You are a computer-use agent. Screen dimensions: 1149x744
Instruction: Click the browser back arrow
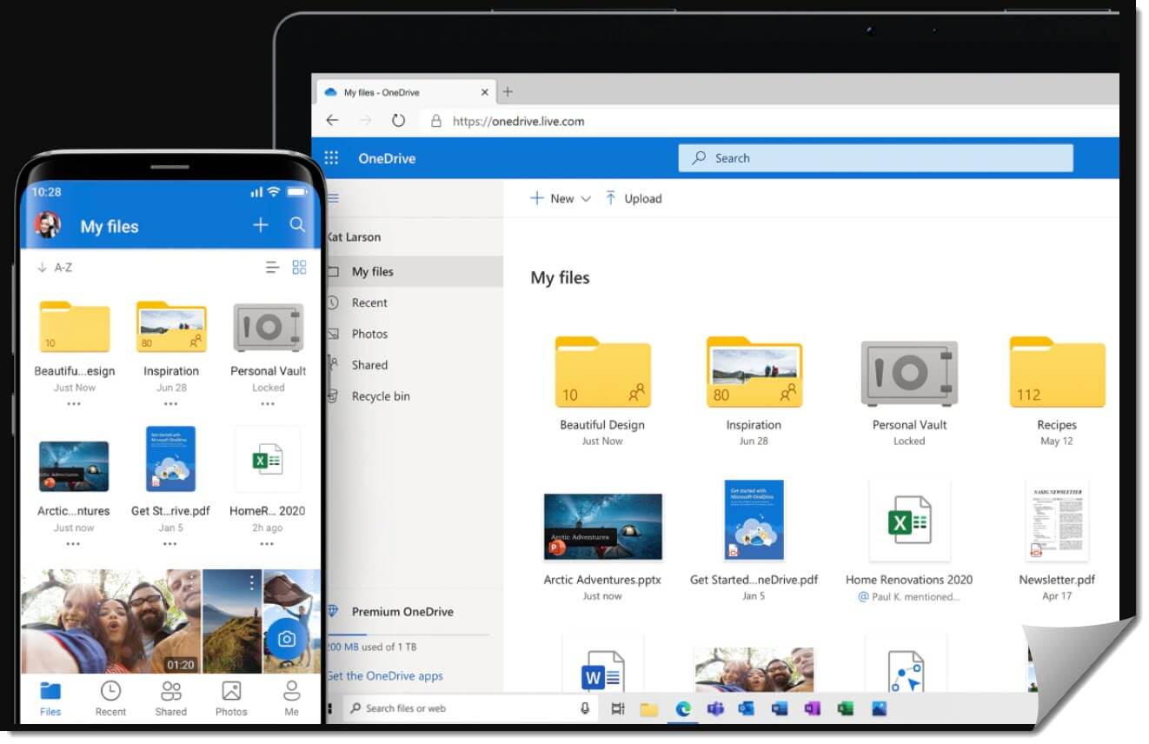click(x=332, y=121)
